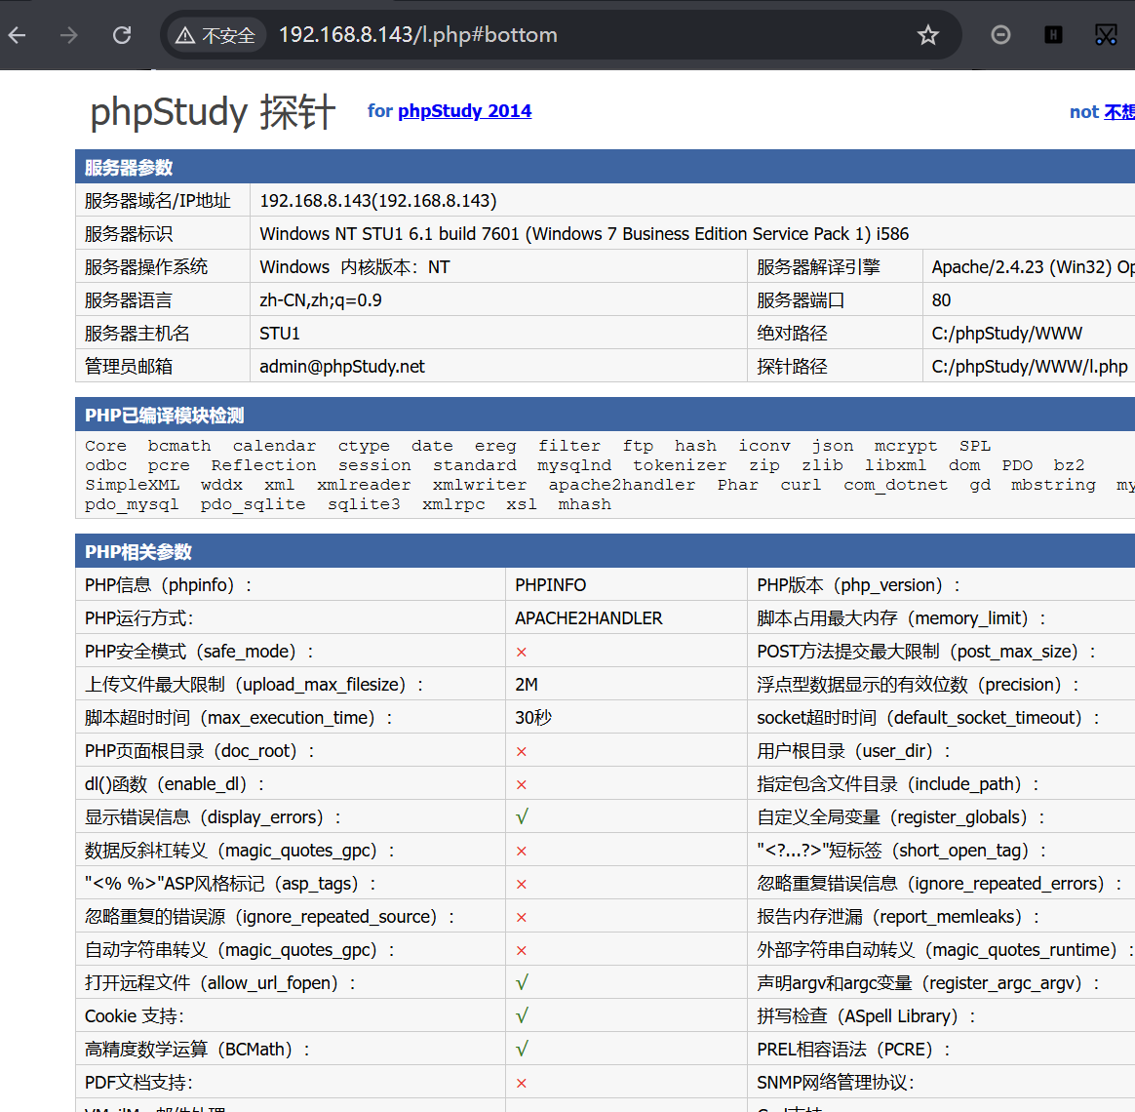The height and width of the screenshot is (1112, 1135).
Task: Open the 不安全 site security warning
Action: [x=215, y=35]
